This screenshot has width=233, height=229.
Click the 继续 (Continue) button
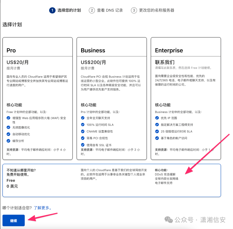coord(13,220)
